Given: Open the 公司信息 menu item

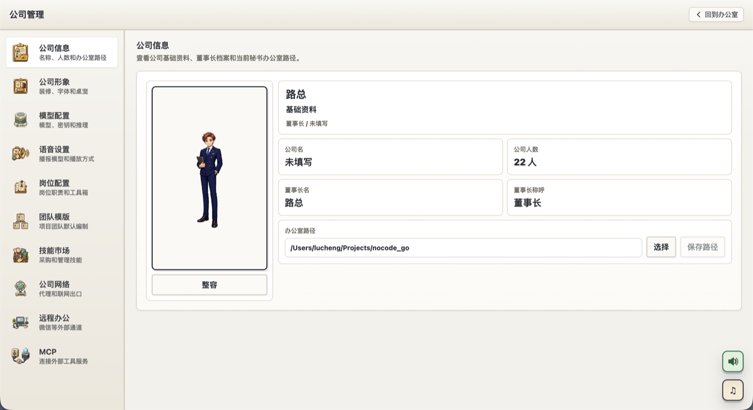Looking at the screenshot, I should click(61, 52).
